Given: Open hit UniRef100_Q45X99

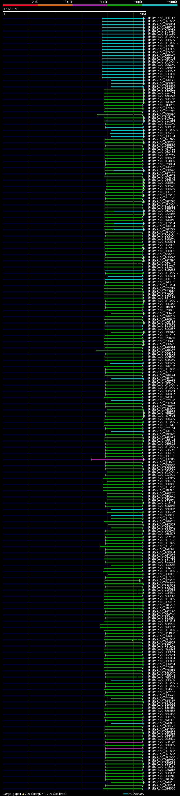Looking at the screenshot, I should point(161,30).
